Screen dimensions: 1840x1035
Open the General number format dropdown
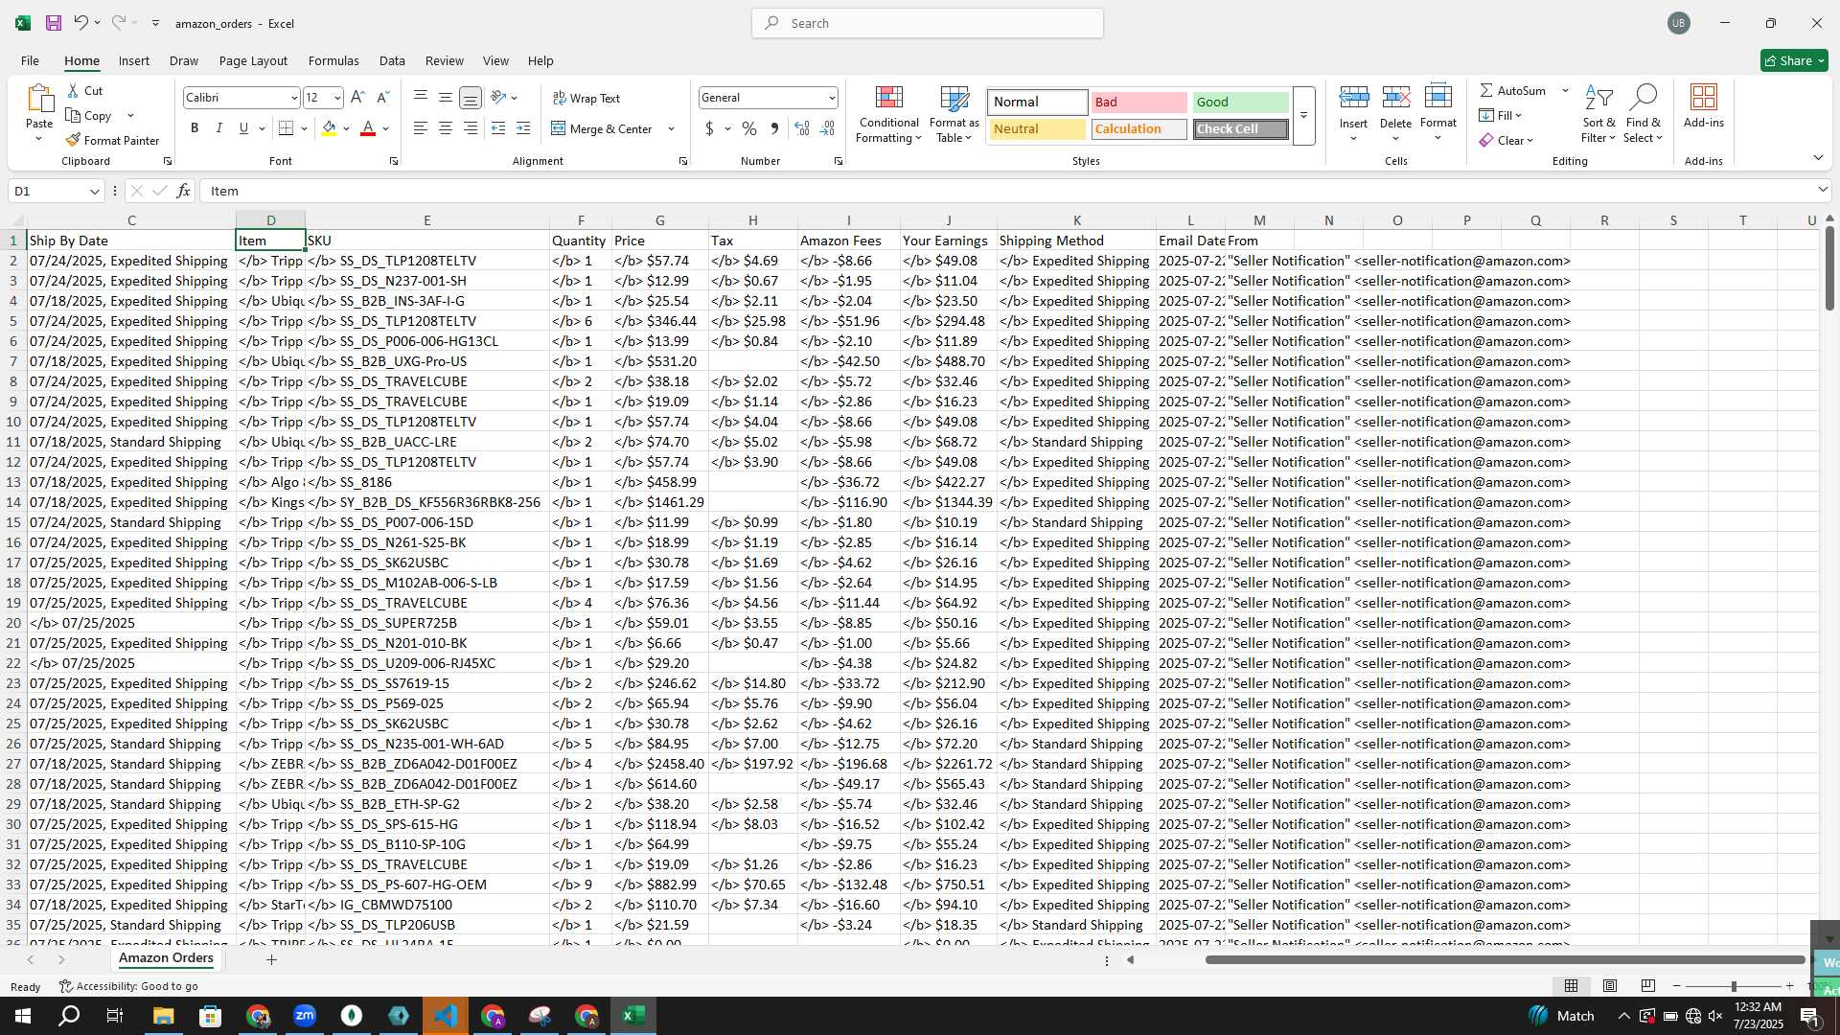[831, 98]
